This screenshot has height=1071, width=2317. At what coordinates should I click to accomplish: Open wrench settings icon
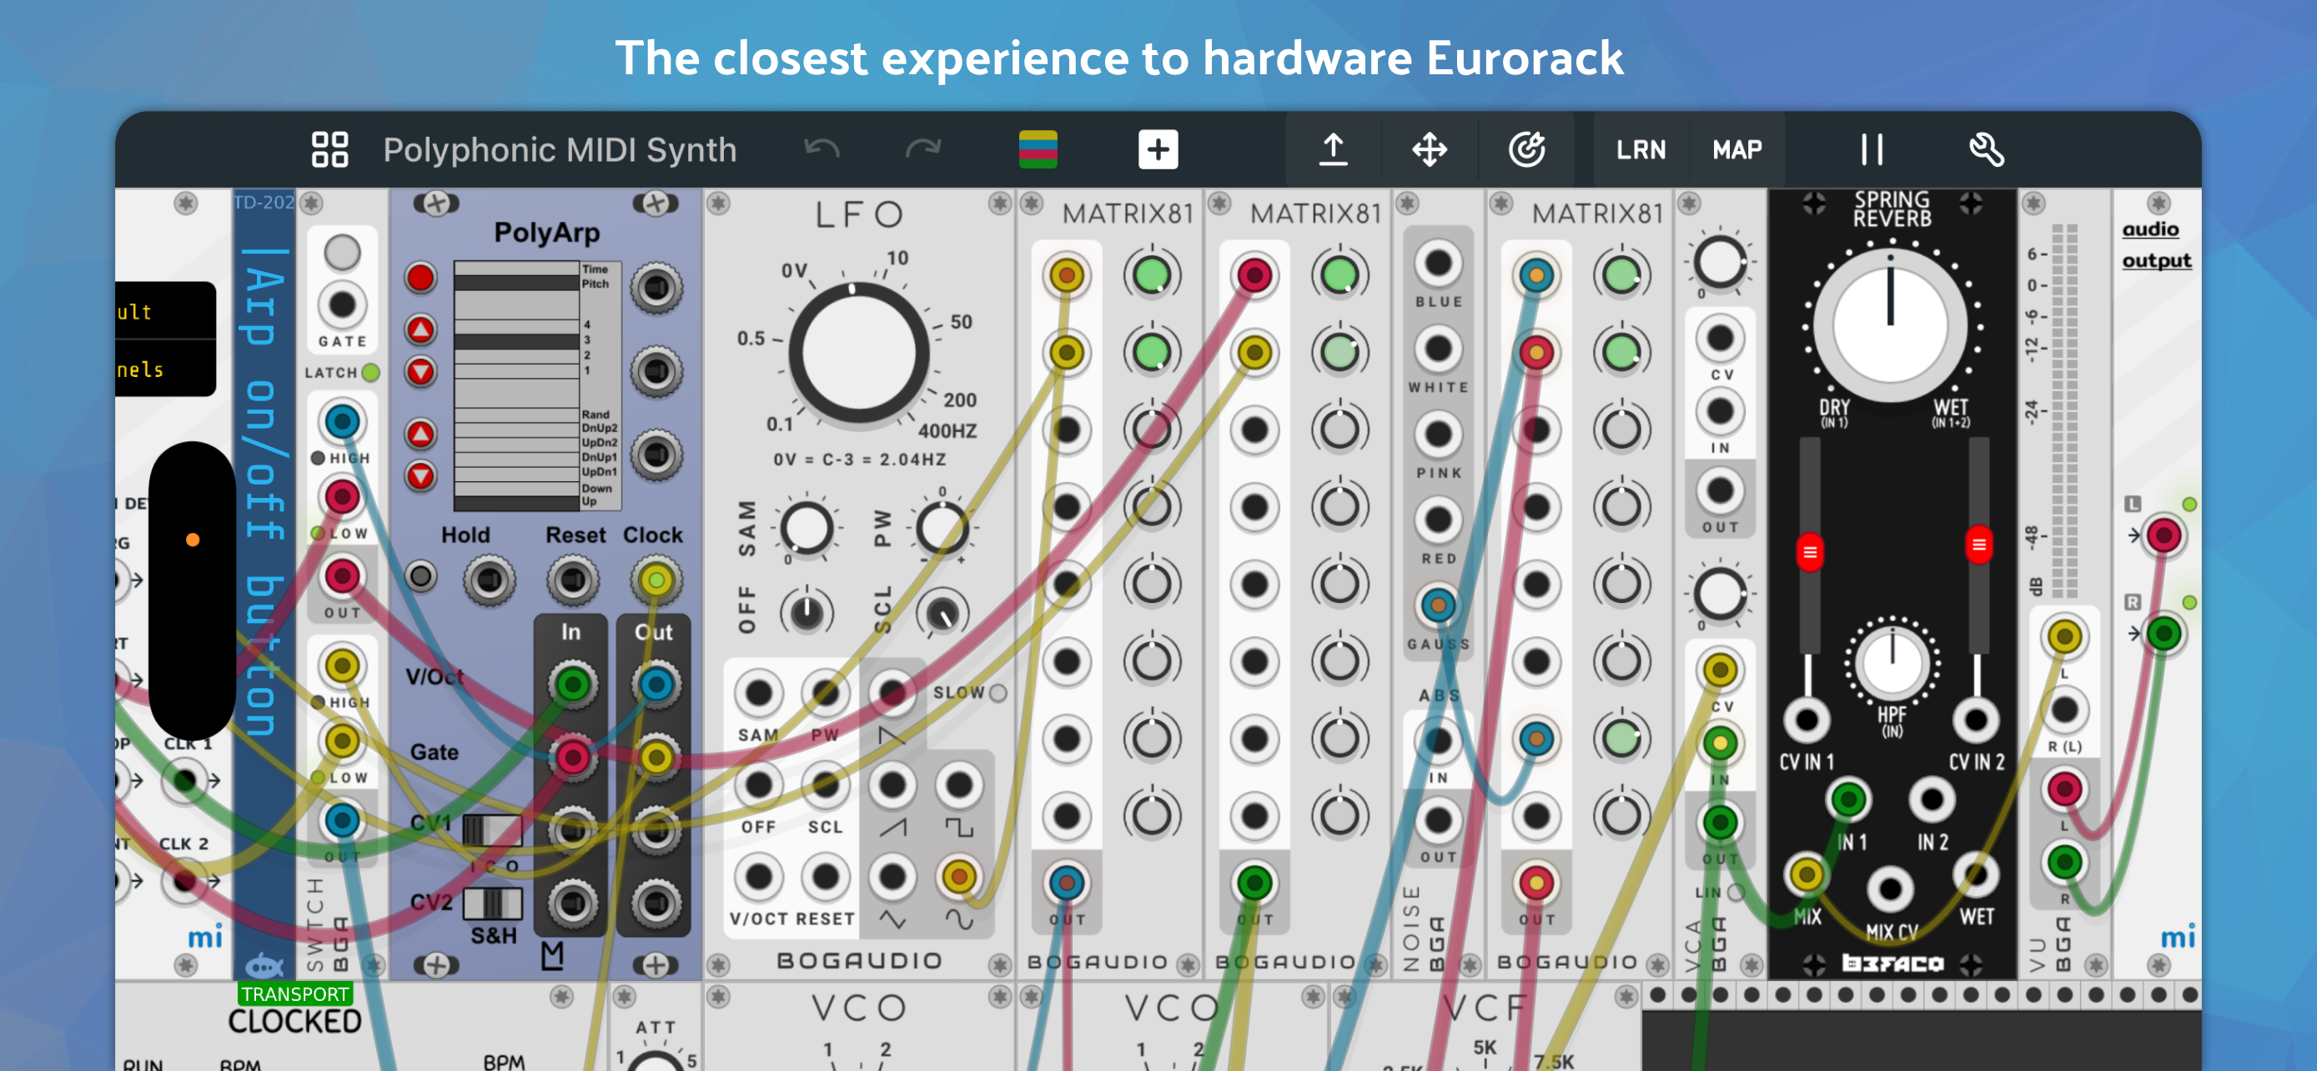pos(1985,149)
